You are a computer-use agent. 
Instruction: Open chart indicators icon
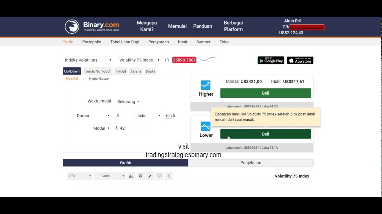(131, 176)
